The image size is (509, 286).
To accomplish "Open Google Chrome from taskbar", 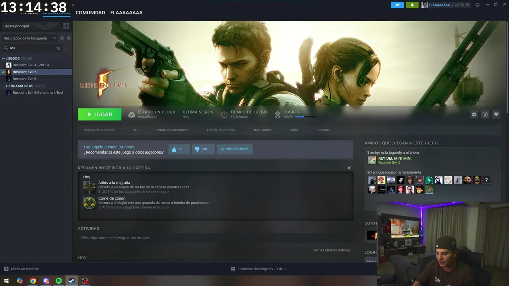I will (33, 281).
